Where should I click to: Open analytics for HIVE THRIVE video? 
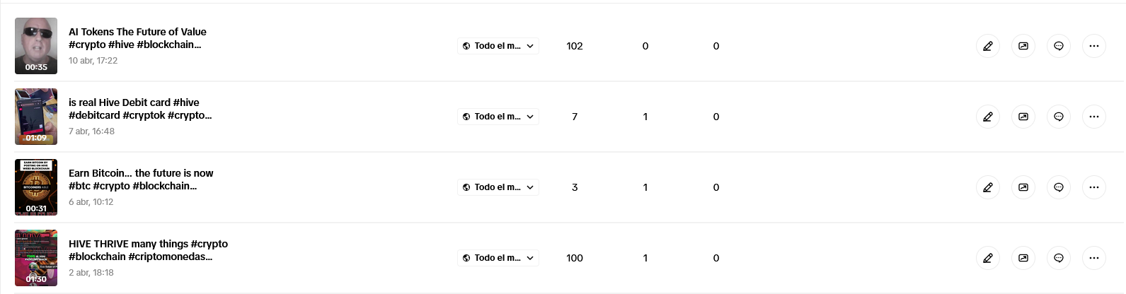point(1023,258)
